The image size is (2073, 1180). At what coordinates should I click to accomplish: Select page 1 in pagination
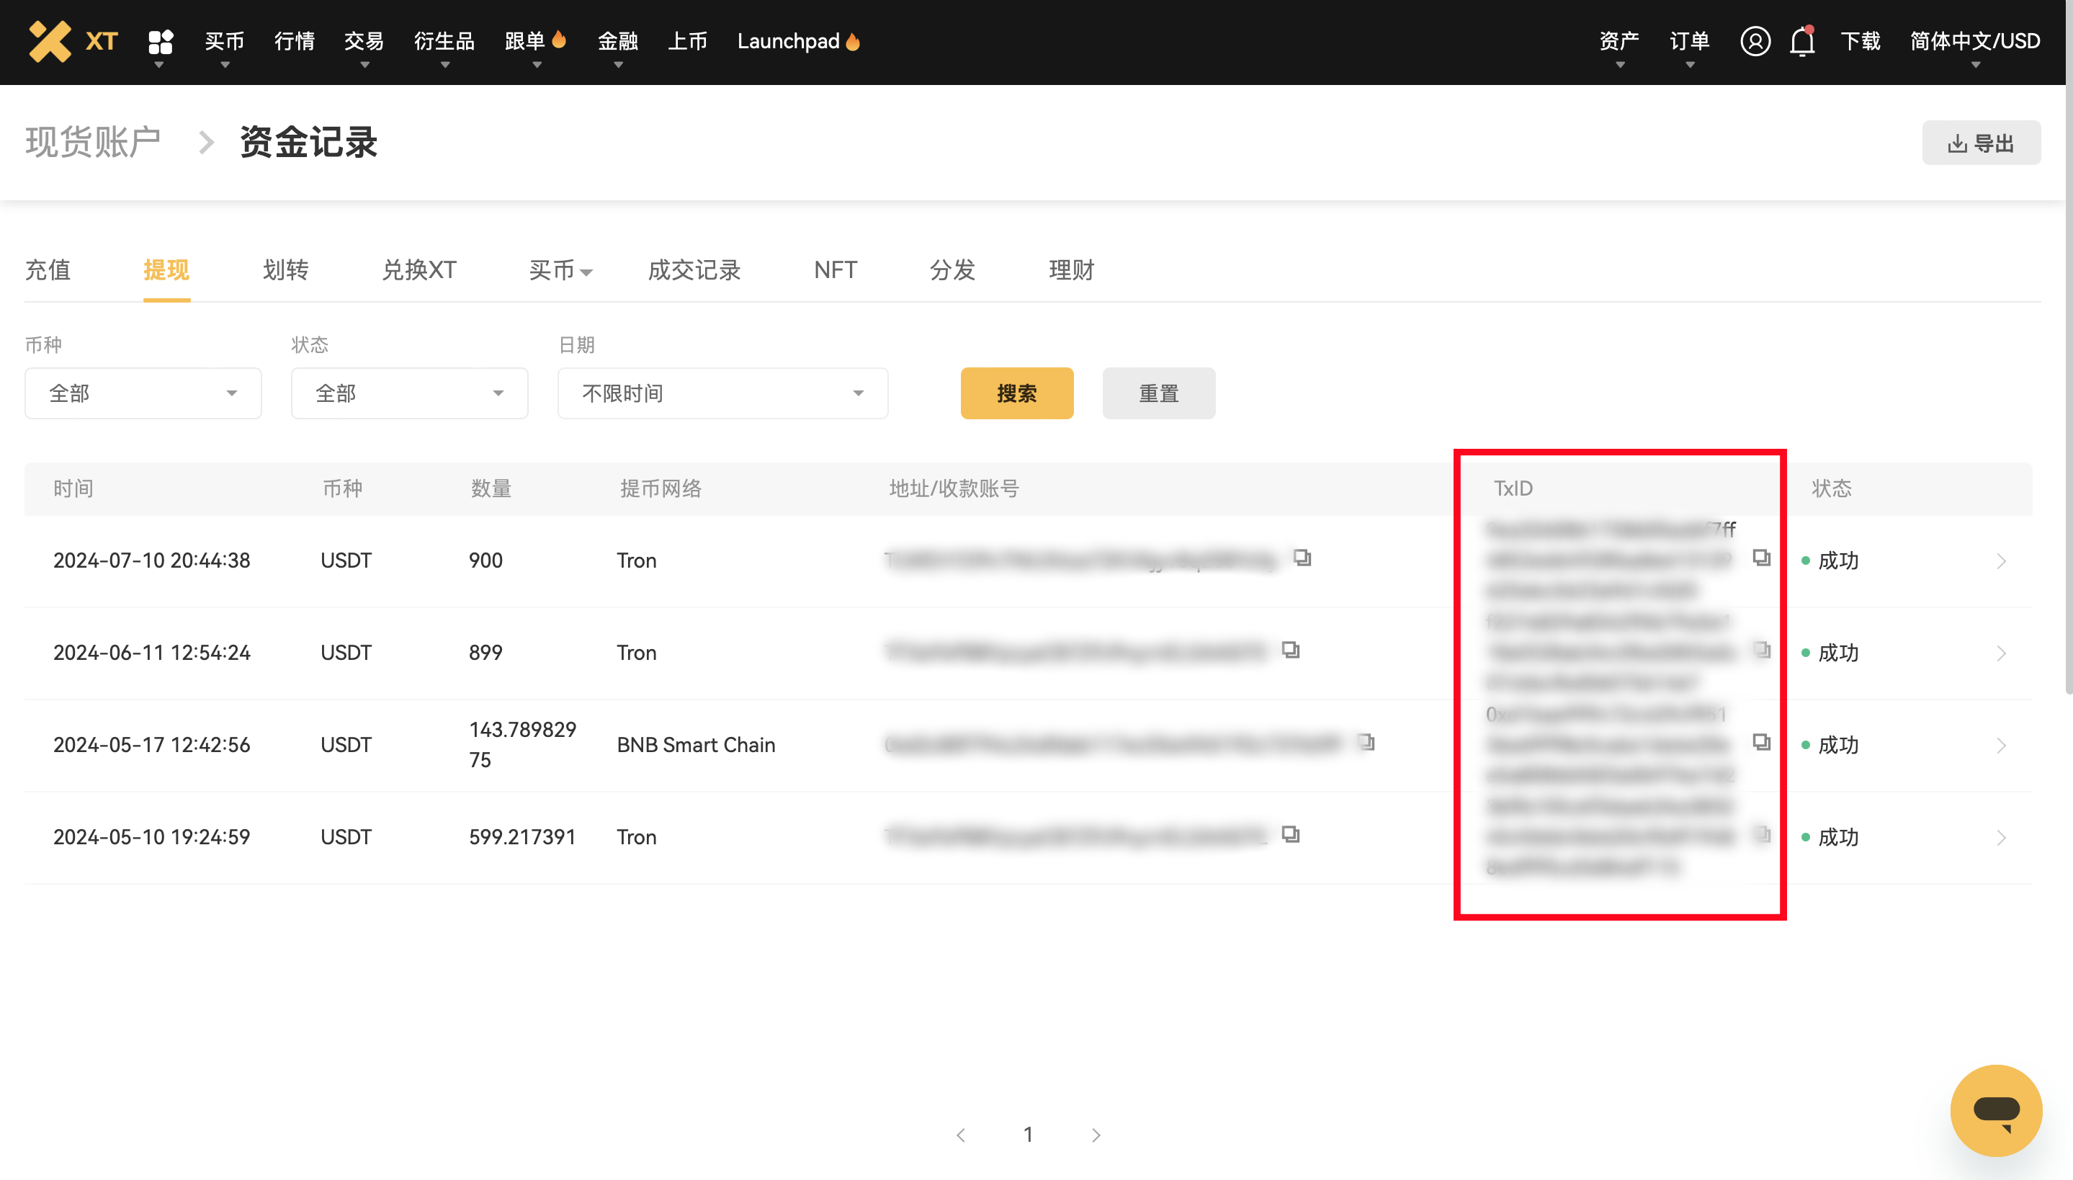(1027, 1134)
